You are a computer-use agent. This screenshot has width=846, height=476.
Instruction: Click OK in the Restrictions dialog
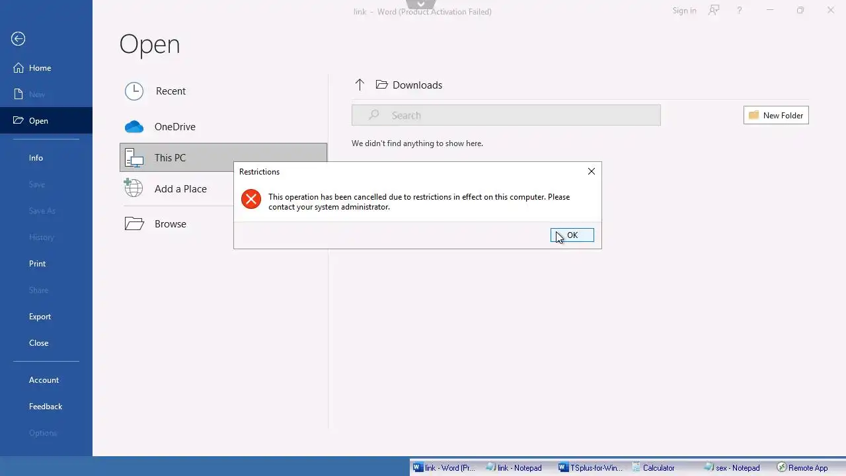(572, 235)
